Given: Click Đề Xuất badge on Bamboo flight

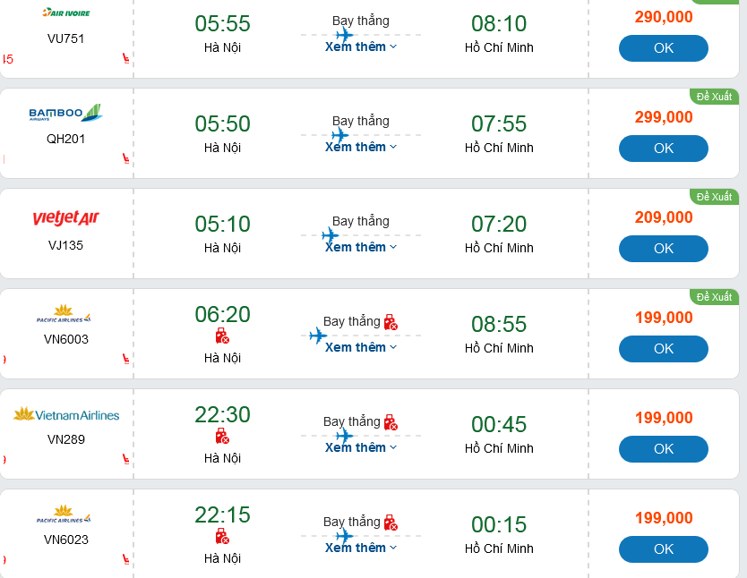Looking at the screenshot, I should tap(714, 96).
